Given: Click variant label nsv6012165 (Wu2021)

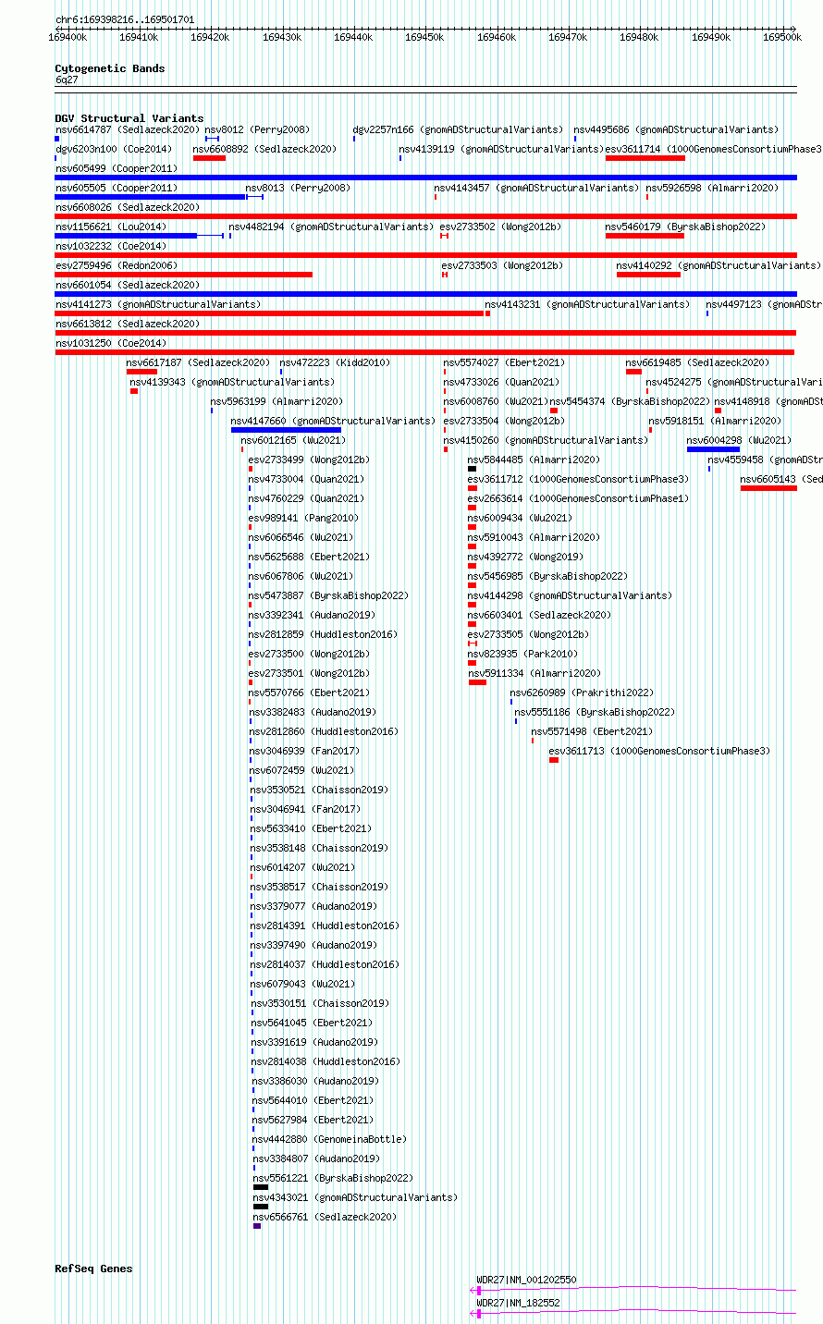Looking at the screenshot, I should (x=293, y=441).
